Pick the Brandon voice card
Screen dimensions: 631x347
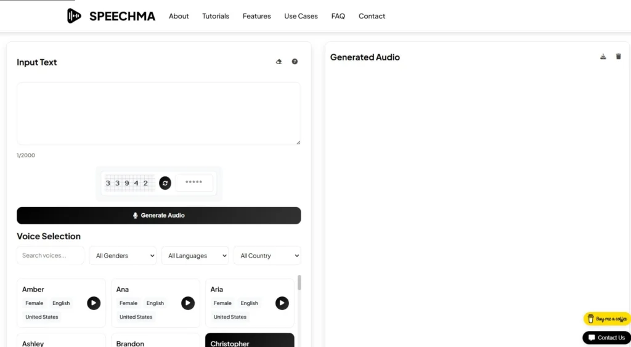tap(155, 340)
